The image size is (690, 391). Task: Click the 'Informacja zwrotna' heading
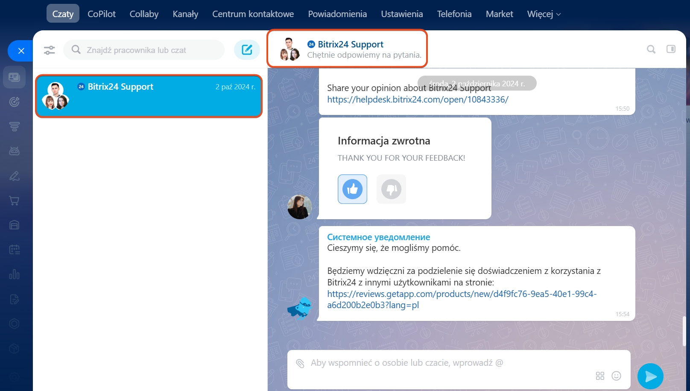pos(384,141)
